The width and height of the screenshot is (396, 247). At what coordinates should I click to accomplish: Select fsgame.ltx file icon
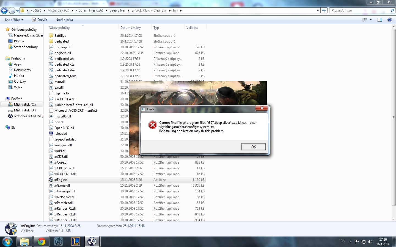(x=51, y=93)
